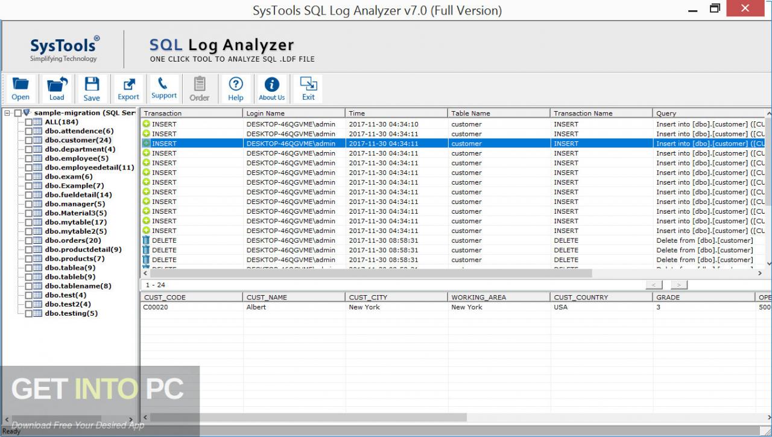Click the Save toolbar icon

click(92, 89)
